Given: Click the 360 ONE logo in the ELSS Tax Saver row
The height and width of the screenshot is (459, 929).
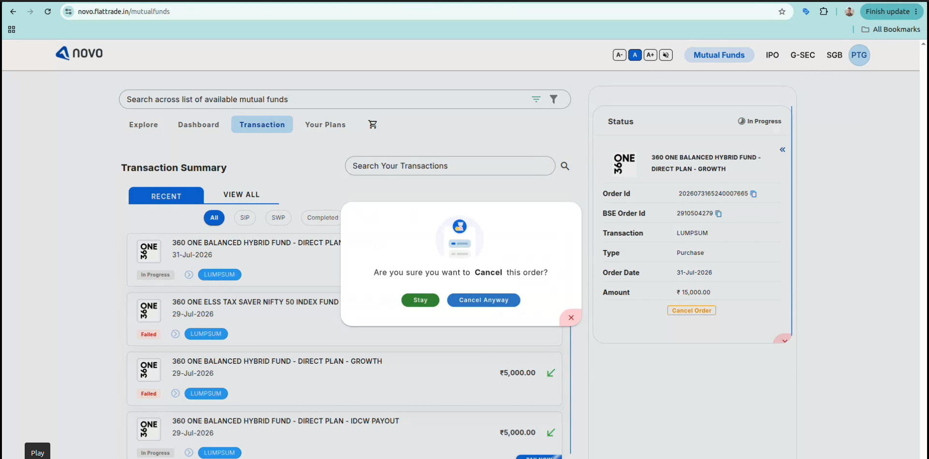Looking at the screenshot, I should (x=149, y=311).
